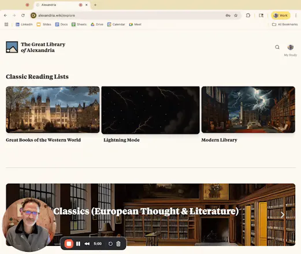Stop the screen recording
The height and width of the screenshot is (254, 301).
(69, 244)
